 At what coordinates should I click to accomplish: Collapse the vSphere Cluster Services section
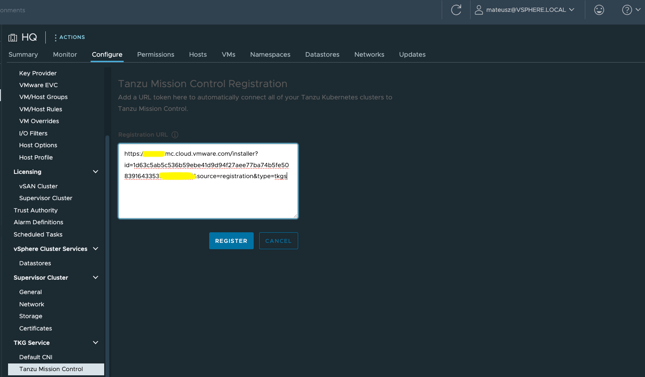point(95,249)
